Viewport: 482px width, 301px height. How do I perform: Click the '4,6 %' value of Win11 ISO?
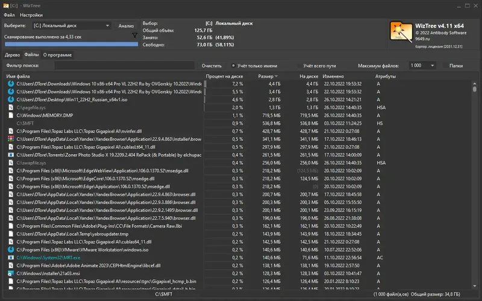click(x=237, y=99)
